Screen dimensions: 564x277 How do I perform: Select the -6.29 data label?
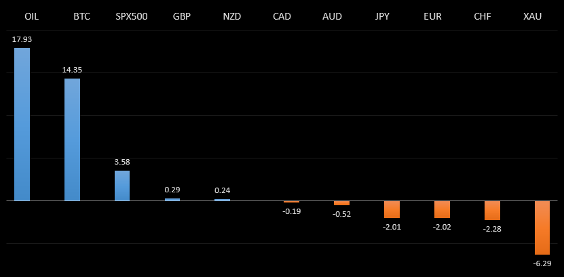click(542, 263)
